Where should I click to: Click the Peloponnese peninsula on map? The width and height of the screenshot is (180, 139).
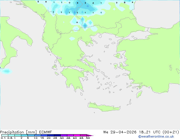tap(74, 78)
